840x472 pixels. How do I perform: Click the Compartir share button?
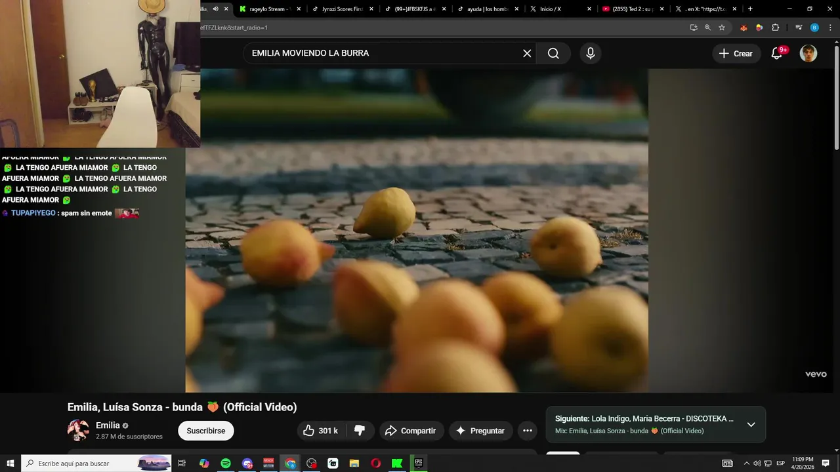pos(411,431)
